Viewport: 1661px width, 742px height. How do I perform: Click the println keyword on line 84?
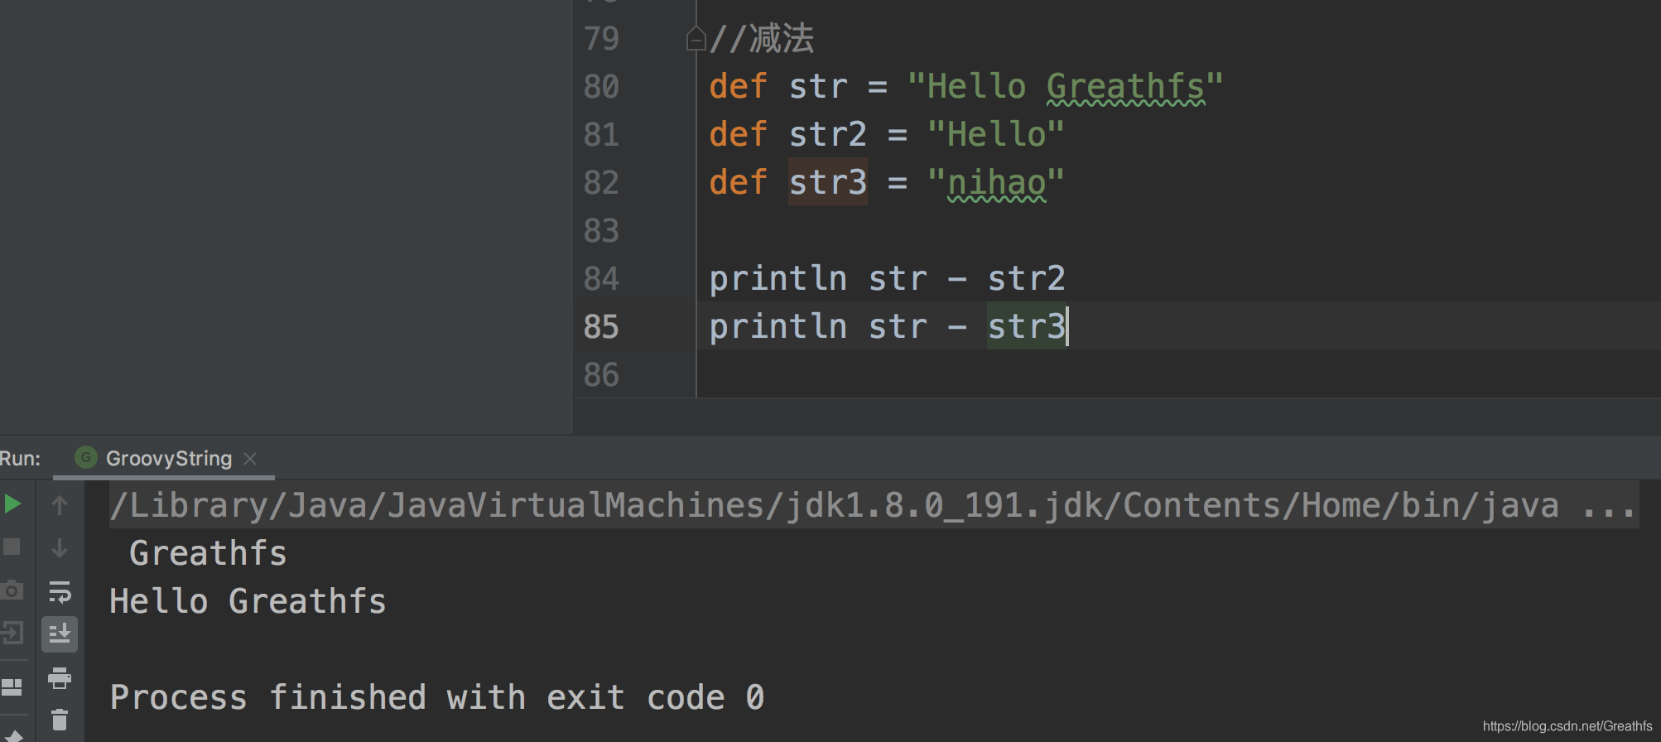pyautogui.click(x=778, y=278)
